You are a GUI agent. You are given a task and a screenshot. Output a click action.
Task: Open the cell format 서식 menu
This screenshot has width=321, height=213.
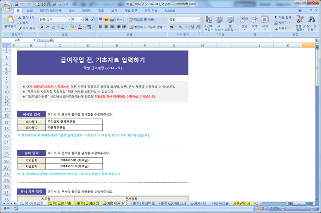(265, 23)
